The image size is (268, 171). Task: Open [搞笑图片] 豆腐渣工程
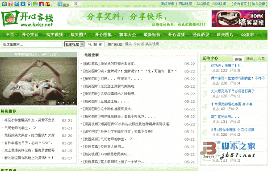click(106, 102)
